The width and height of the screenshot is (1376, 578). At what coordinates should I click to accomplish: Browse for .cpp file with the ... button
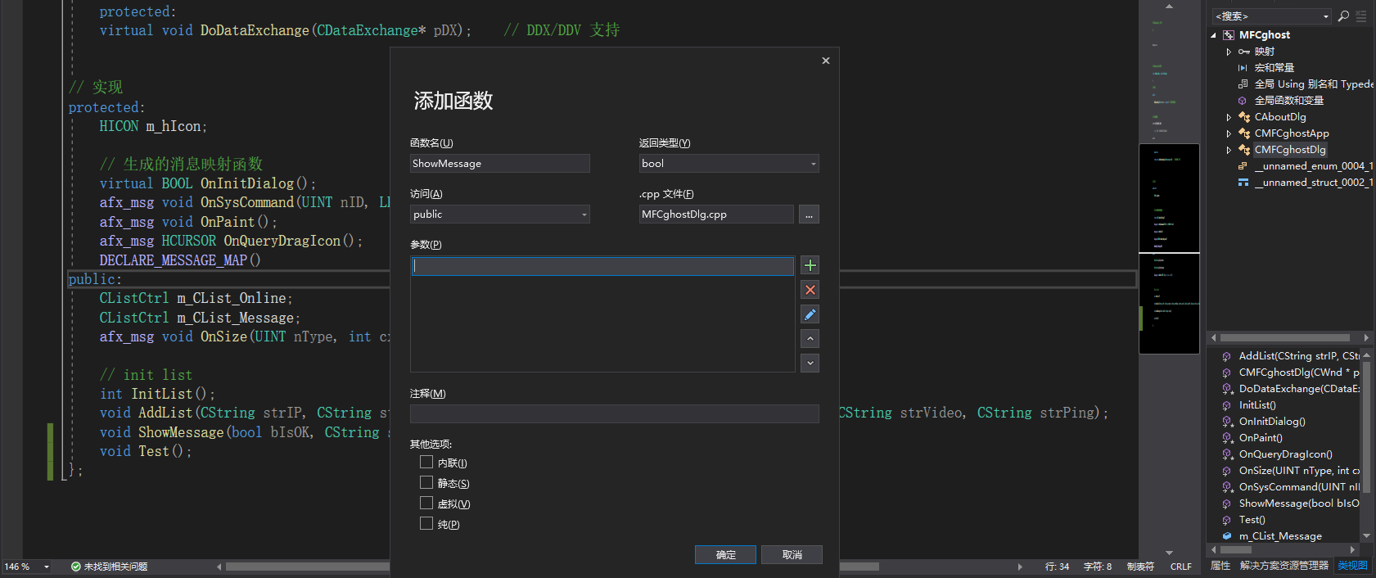(809, 214)
